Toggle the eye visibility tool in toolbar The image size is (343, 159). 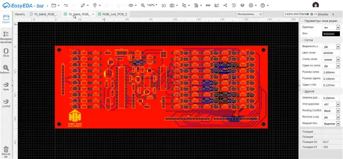tap(131, 5)
